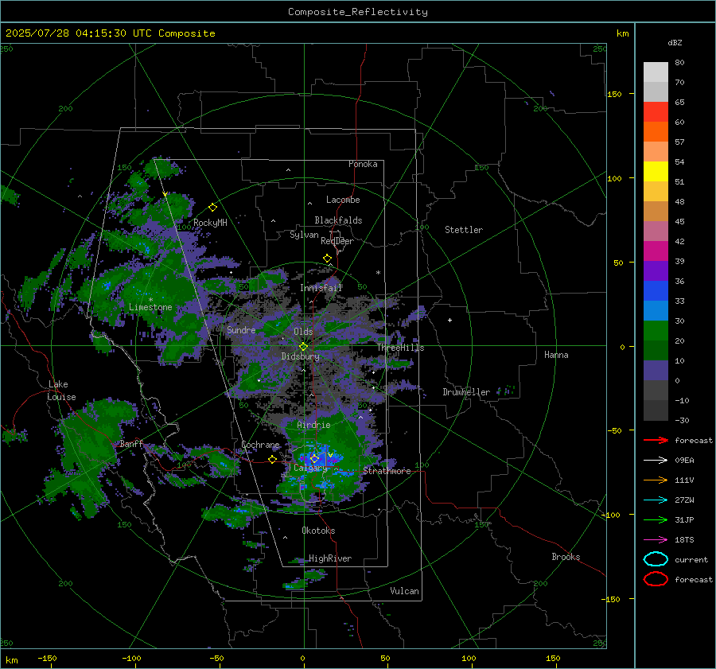Click the Composite_Reflectivity title text
The height and width of the screenshot is (669, 716).
pos(358,12)
